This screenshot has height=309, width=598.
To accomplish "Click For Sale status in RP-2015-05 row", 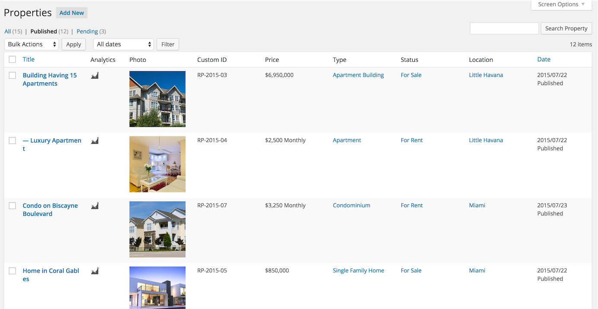I will 411,271.
